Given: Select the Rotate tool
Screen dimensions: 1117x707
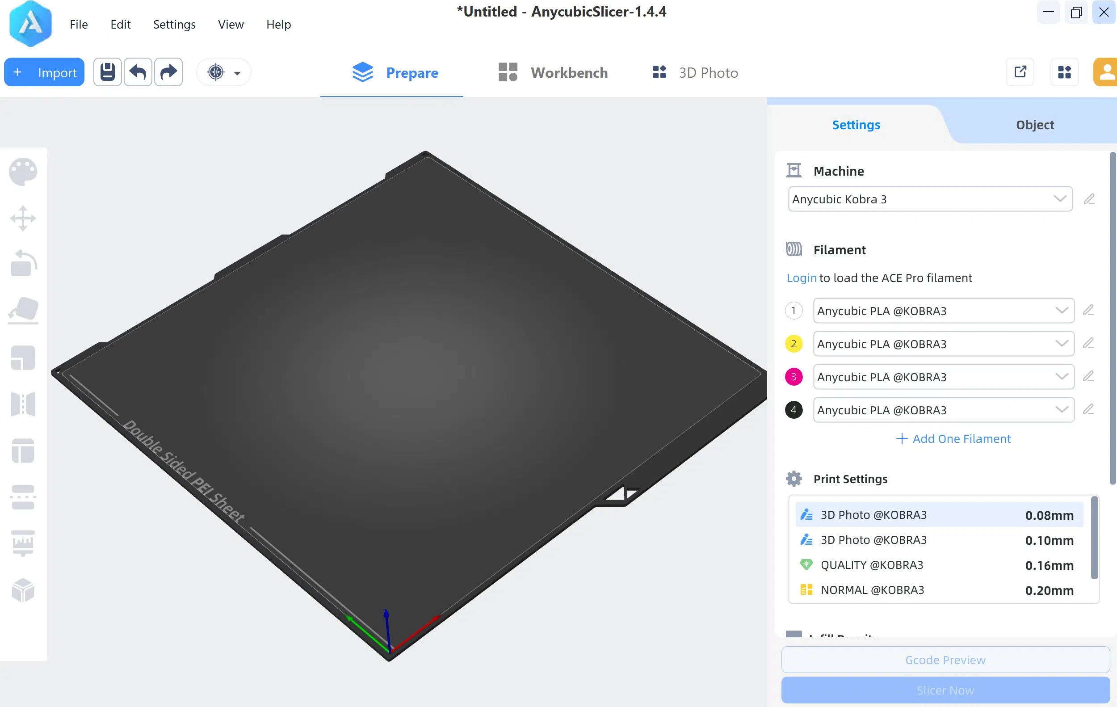Looking at the screenshot, I should tap(23, 264).
